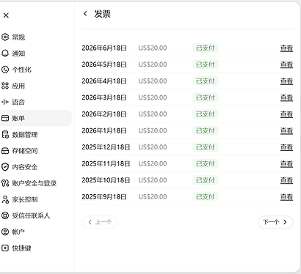Click US$20.00 in the 2026年5月18日 row
The height and width of the screenshot is (274, 301).
[x=153, y=64]
